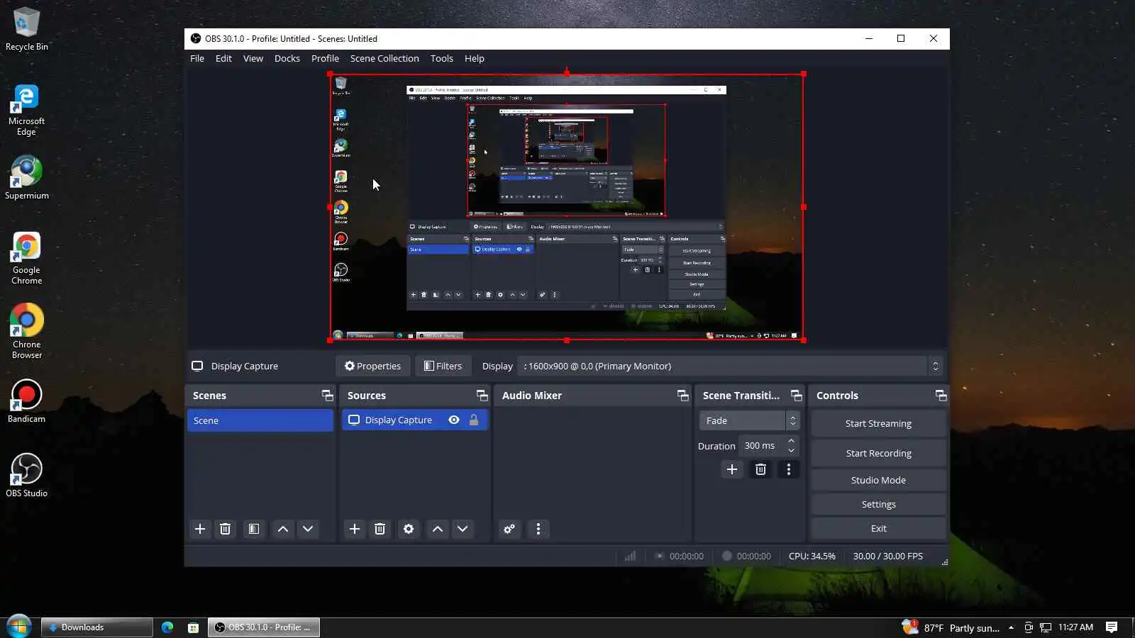Viewport: 1135px width, 638px height.
Task: Open source properties gear icon in Sources dock
Action: click(409, 529)
